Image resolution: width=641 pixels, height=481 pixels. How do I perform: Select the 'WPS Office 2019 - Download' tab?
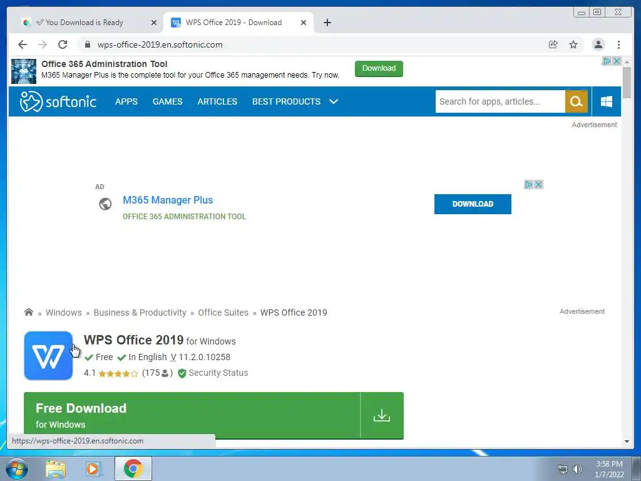click(233, 23)
